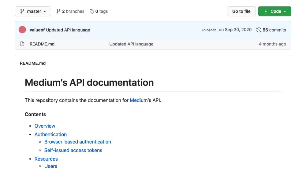Click the Go to file button
The image size is (306, 171).
241,11
